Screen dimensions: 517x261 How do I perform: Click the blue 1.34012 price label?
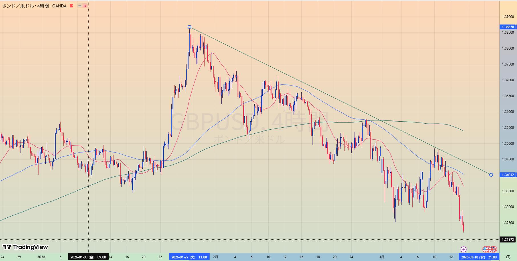(508, 175)
